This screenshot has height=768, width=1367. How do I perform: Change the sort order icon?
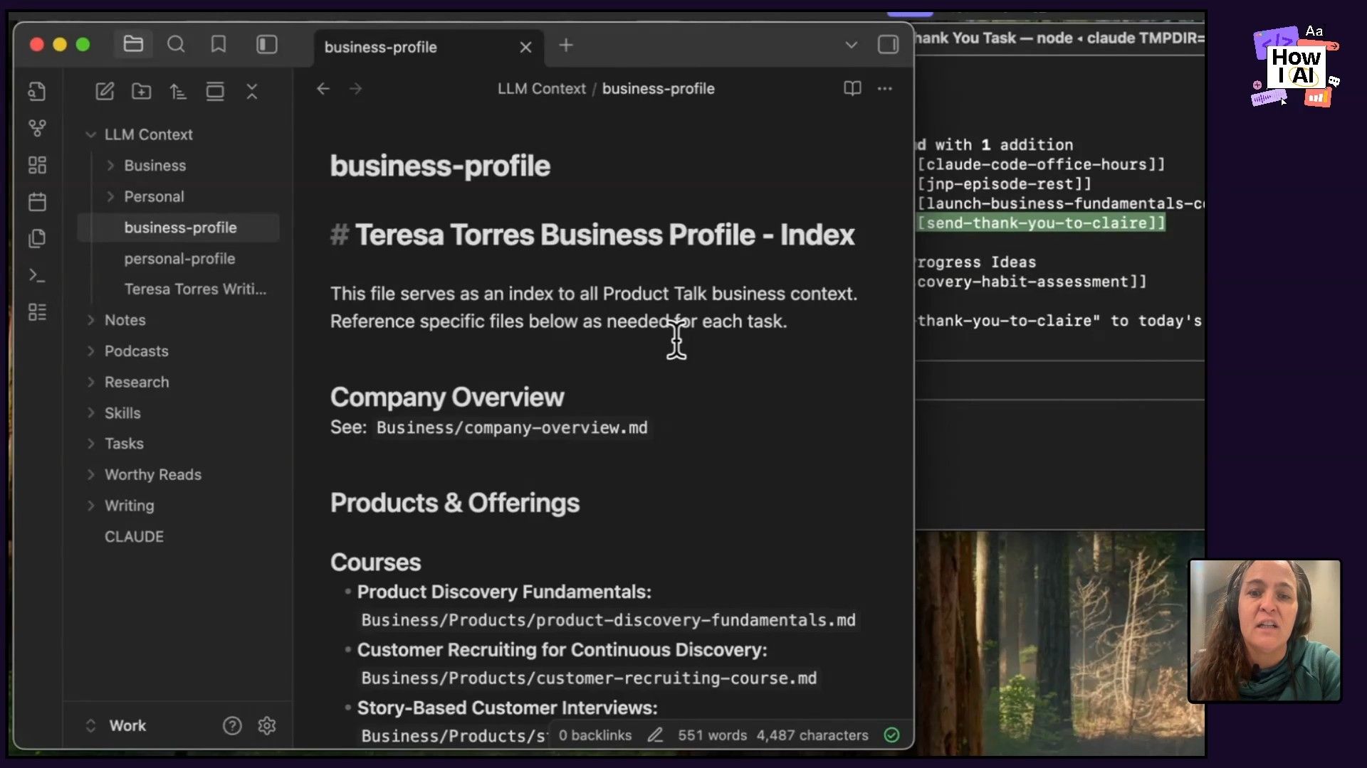178,91
